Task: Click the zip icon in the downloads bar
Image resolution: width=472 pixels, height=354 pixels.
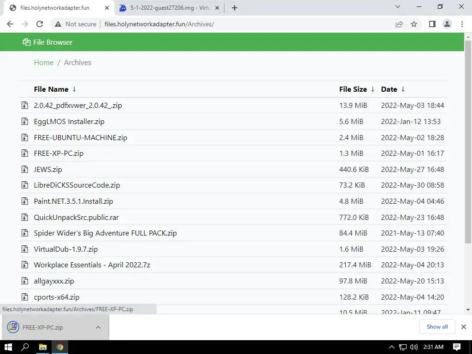Action: pyautogui.click(x=13, y=327)
